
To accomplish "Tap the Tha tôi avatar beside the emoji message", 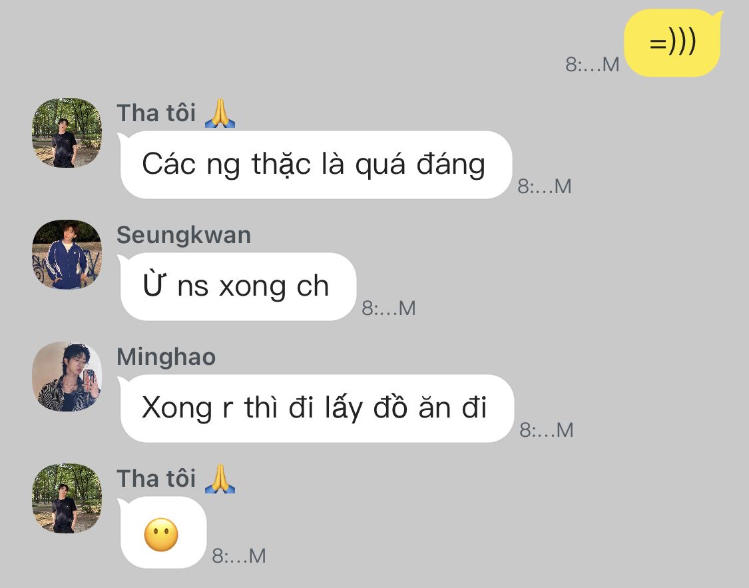I will (x=67, y=498).
